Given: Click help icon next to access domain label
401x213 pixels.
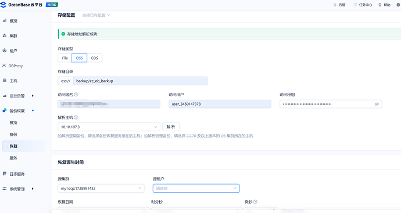Looking at the screenshot, I should 76,95.
